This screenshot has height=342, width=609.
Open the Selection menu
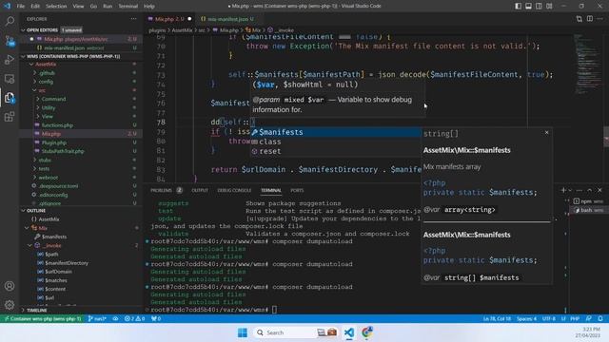pos(56,6)
